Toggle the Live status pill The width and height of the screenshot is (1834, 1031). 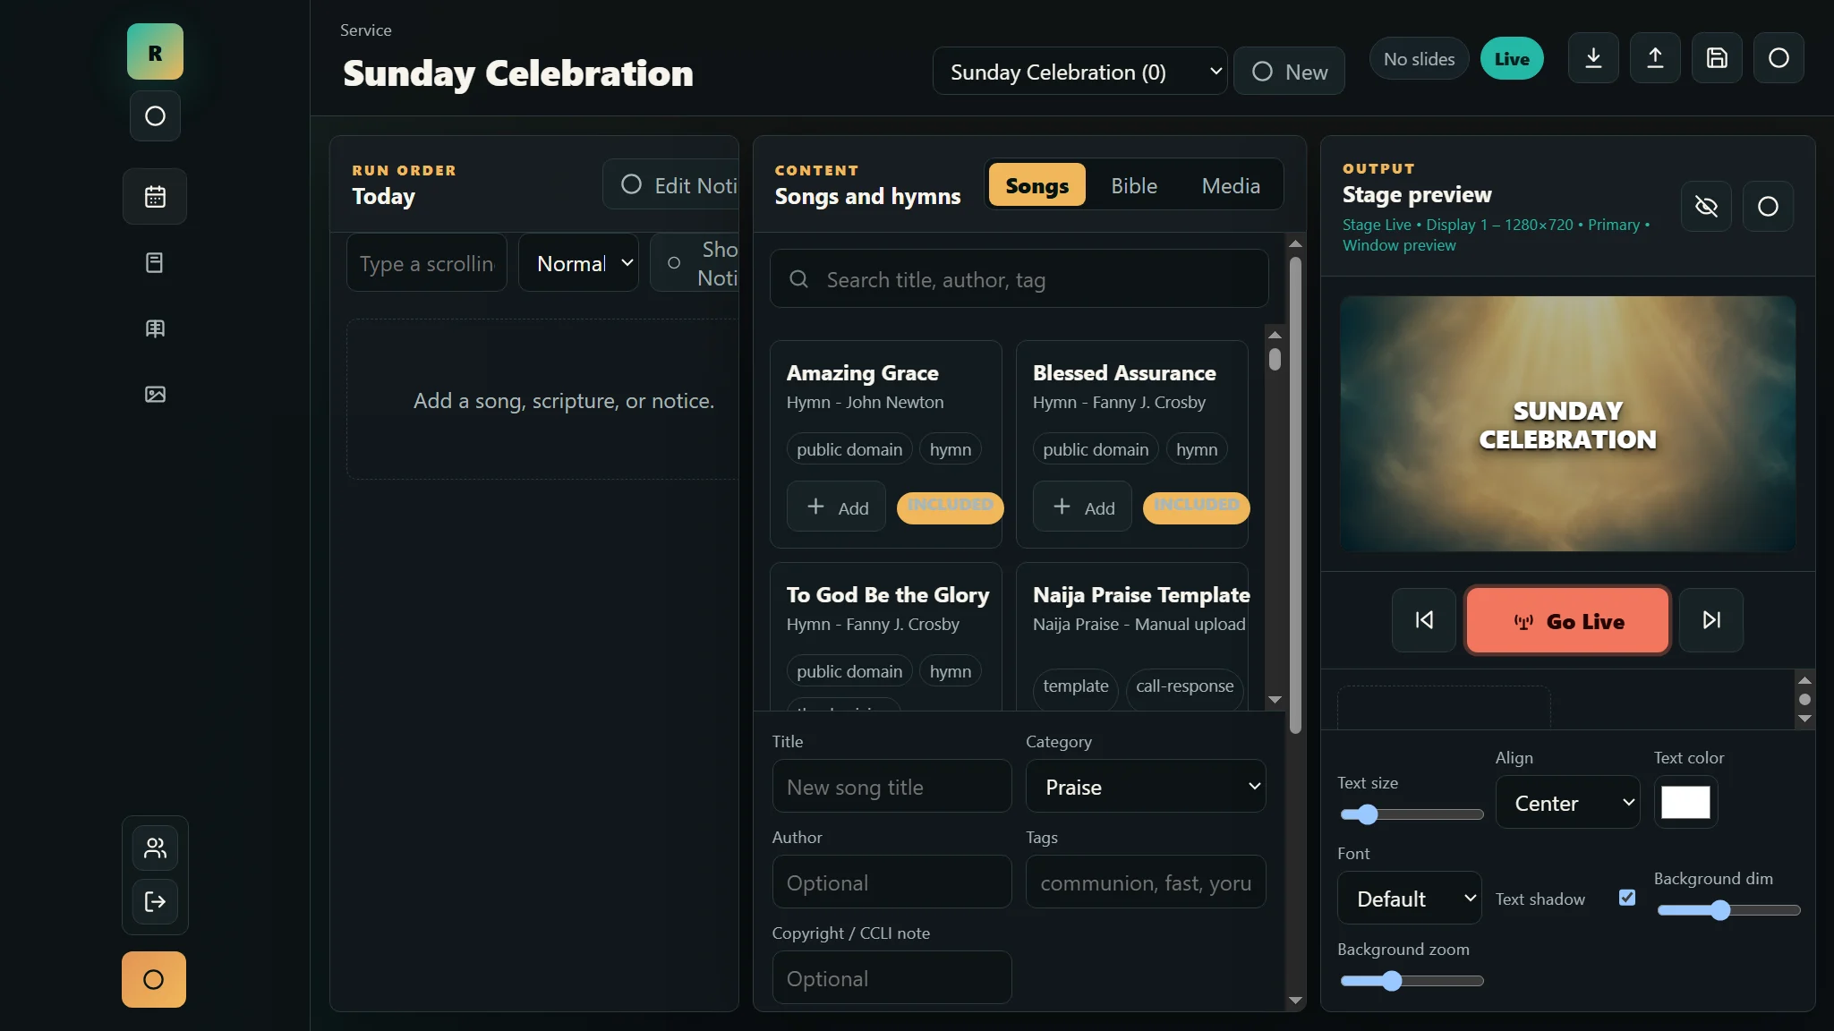coord(1512,59)
